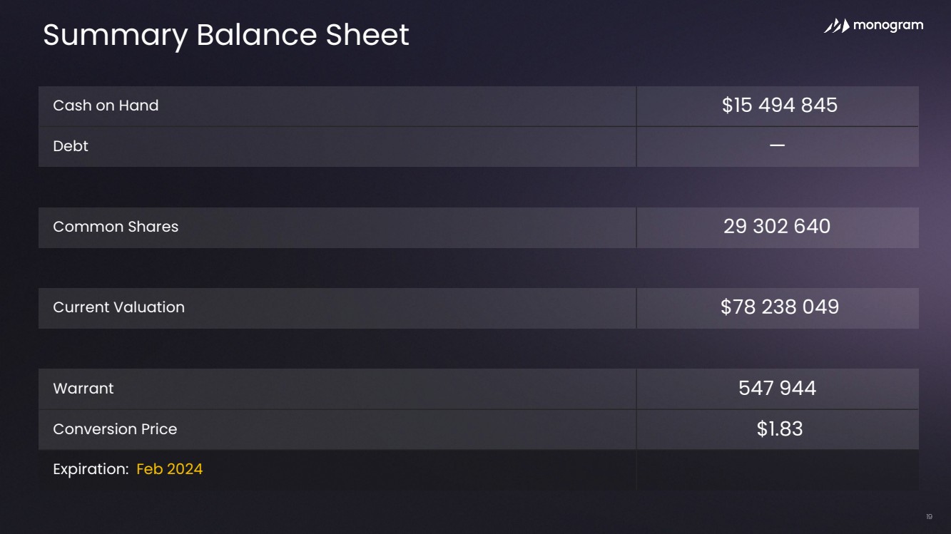951x534 pixels.
Task: Click the empty cell beside Expiration
Action: click(x=777, y=470)
